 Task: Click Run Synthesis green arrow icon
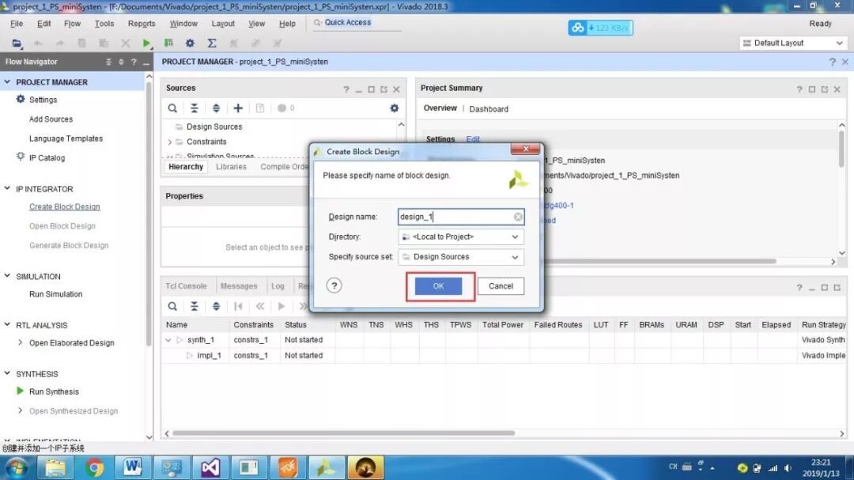tap(20, 391)
